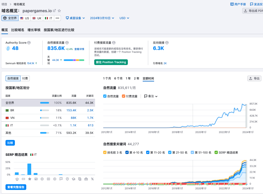Click BR traffic value 153.4K
The image size is (263, 194).
pos(71,110)
